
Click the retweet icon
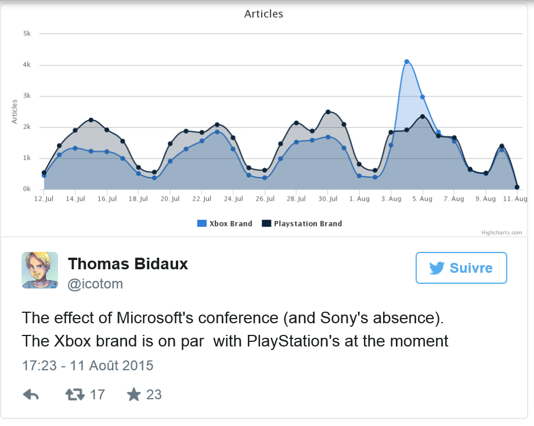pos(75,395)
